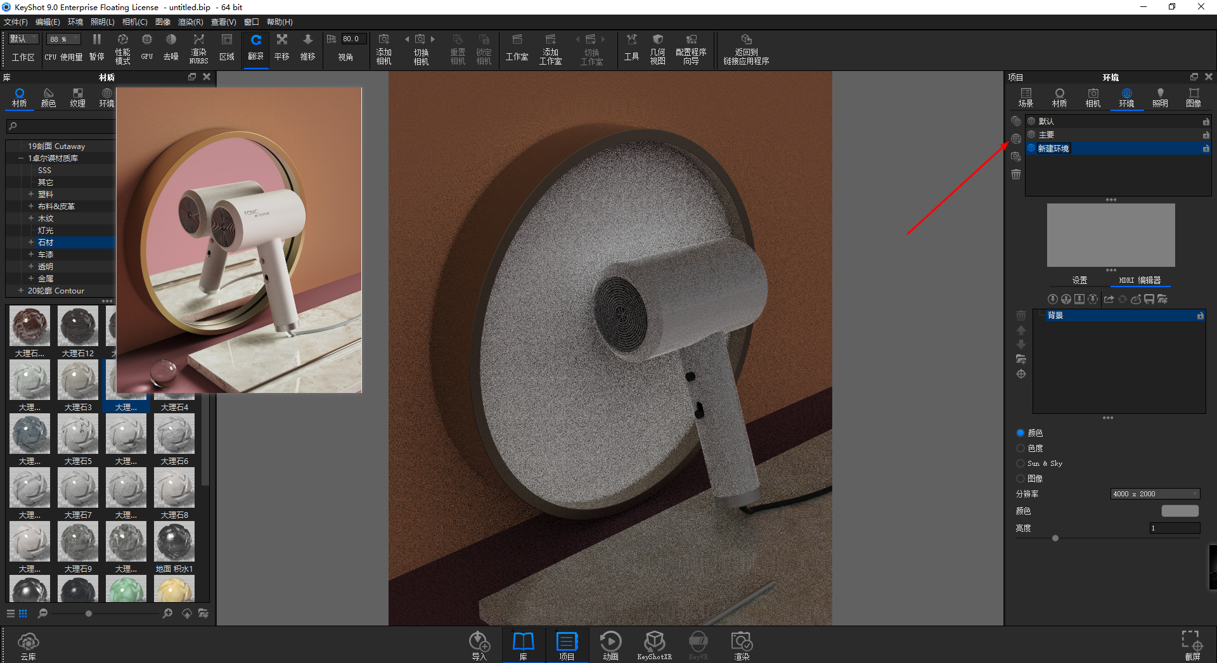Select the 背景 layer in HDRI editor
This screenshot has height=663, width=1217.
pyautogui.click(x=1119, y=316)
